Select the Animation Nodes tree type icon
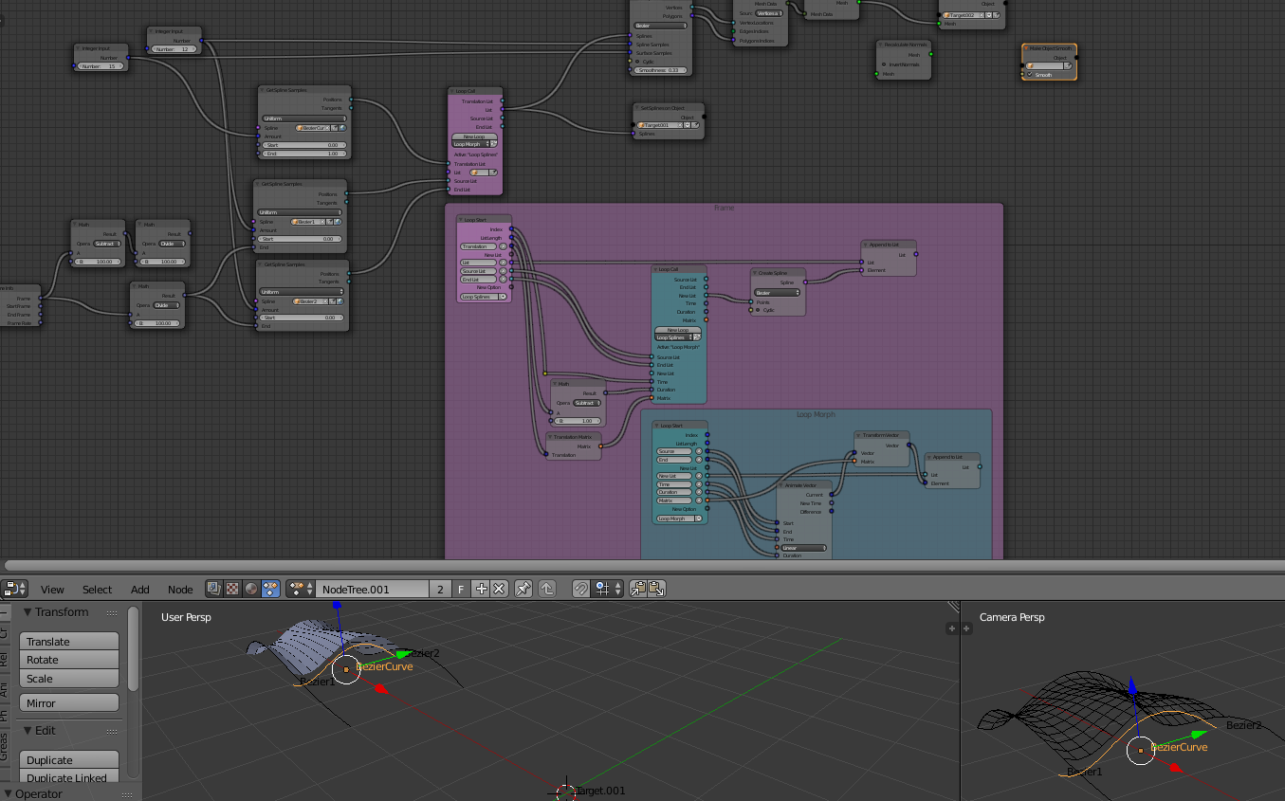 [270, 589]
